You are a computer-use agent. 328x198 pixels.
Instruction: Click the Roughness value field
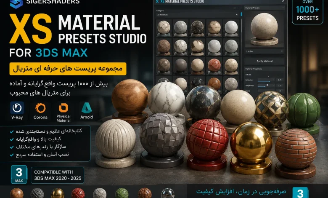280,86
